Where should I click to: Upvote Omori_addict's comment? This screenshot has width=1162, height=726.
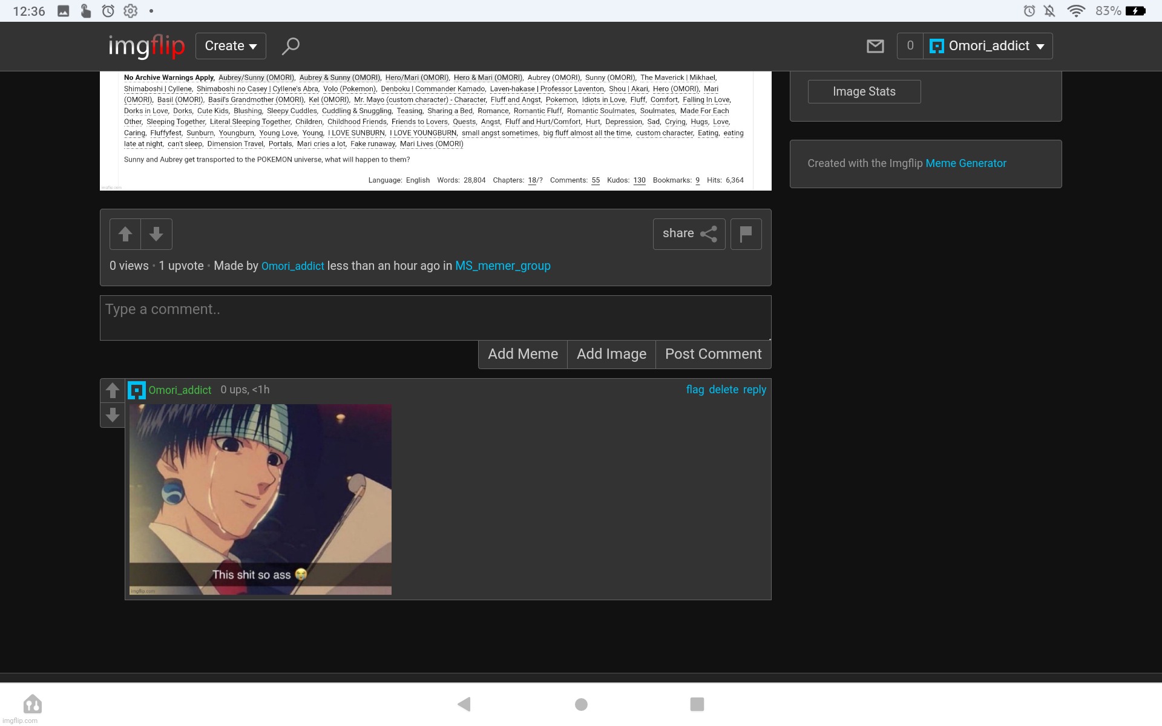coord(113,391)
